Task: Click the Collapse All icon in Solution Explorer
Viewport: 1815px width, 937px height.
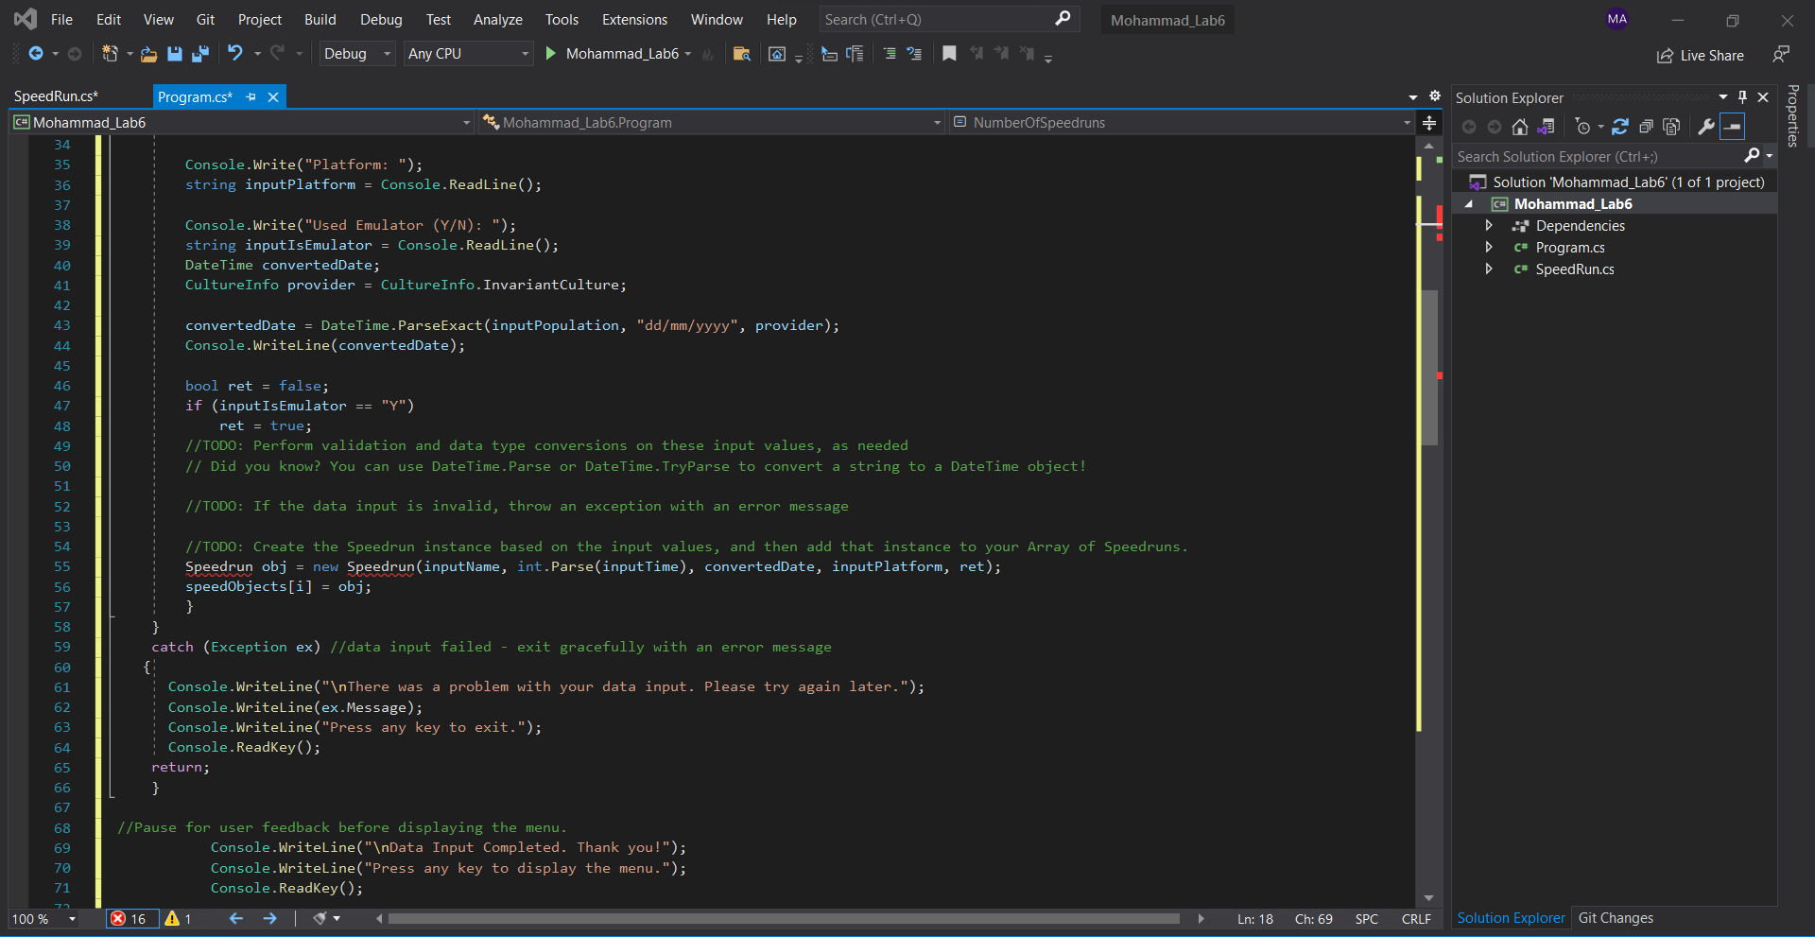Action: [1646, 127]
